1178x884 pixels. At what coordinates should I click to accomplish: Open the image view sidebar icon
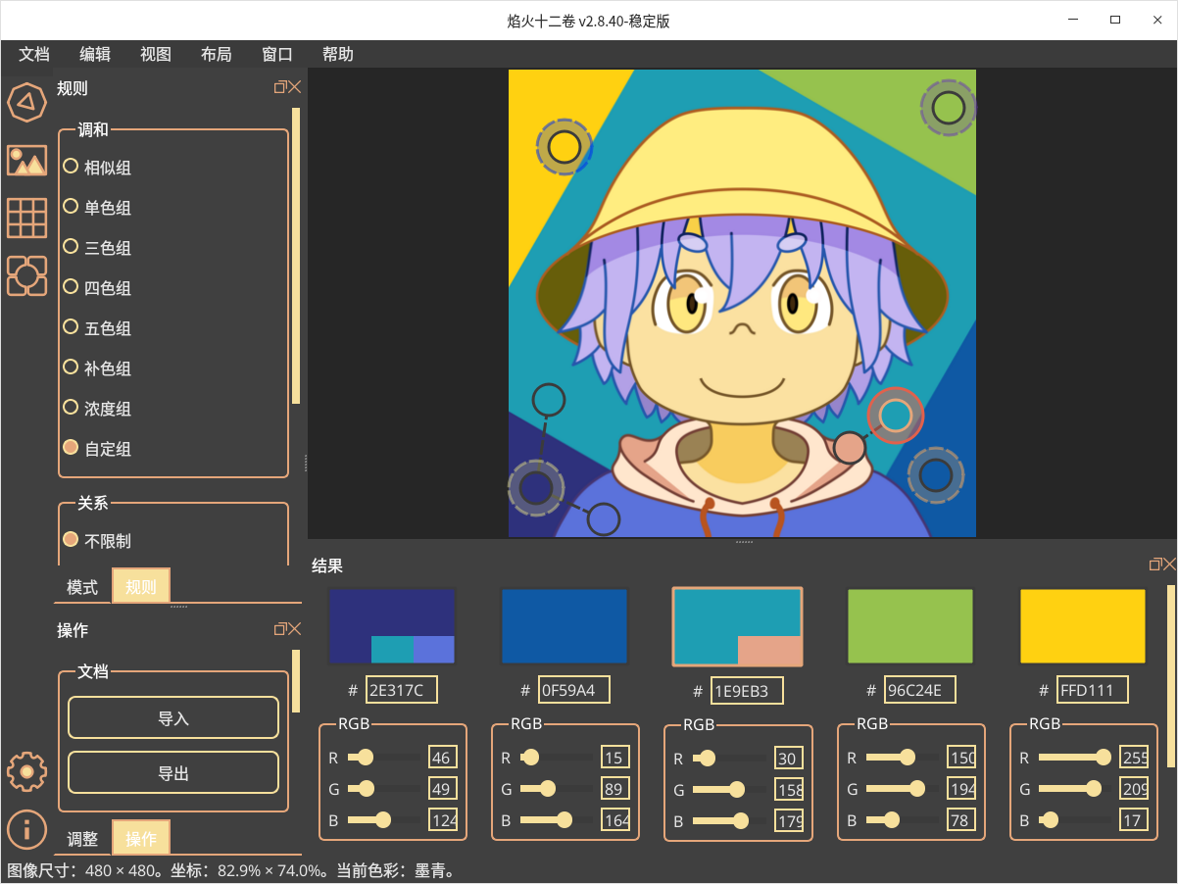[x=27, y=160]
